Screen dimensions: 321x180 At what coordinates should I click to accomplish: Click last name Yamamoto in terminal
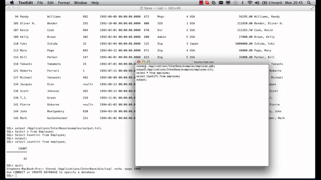point(54,64)
